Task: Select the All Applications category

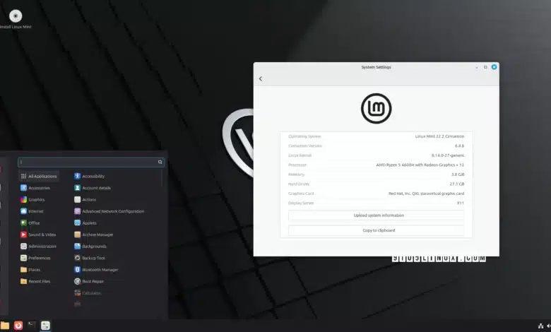Action: pos(39,176)
